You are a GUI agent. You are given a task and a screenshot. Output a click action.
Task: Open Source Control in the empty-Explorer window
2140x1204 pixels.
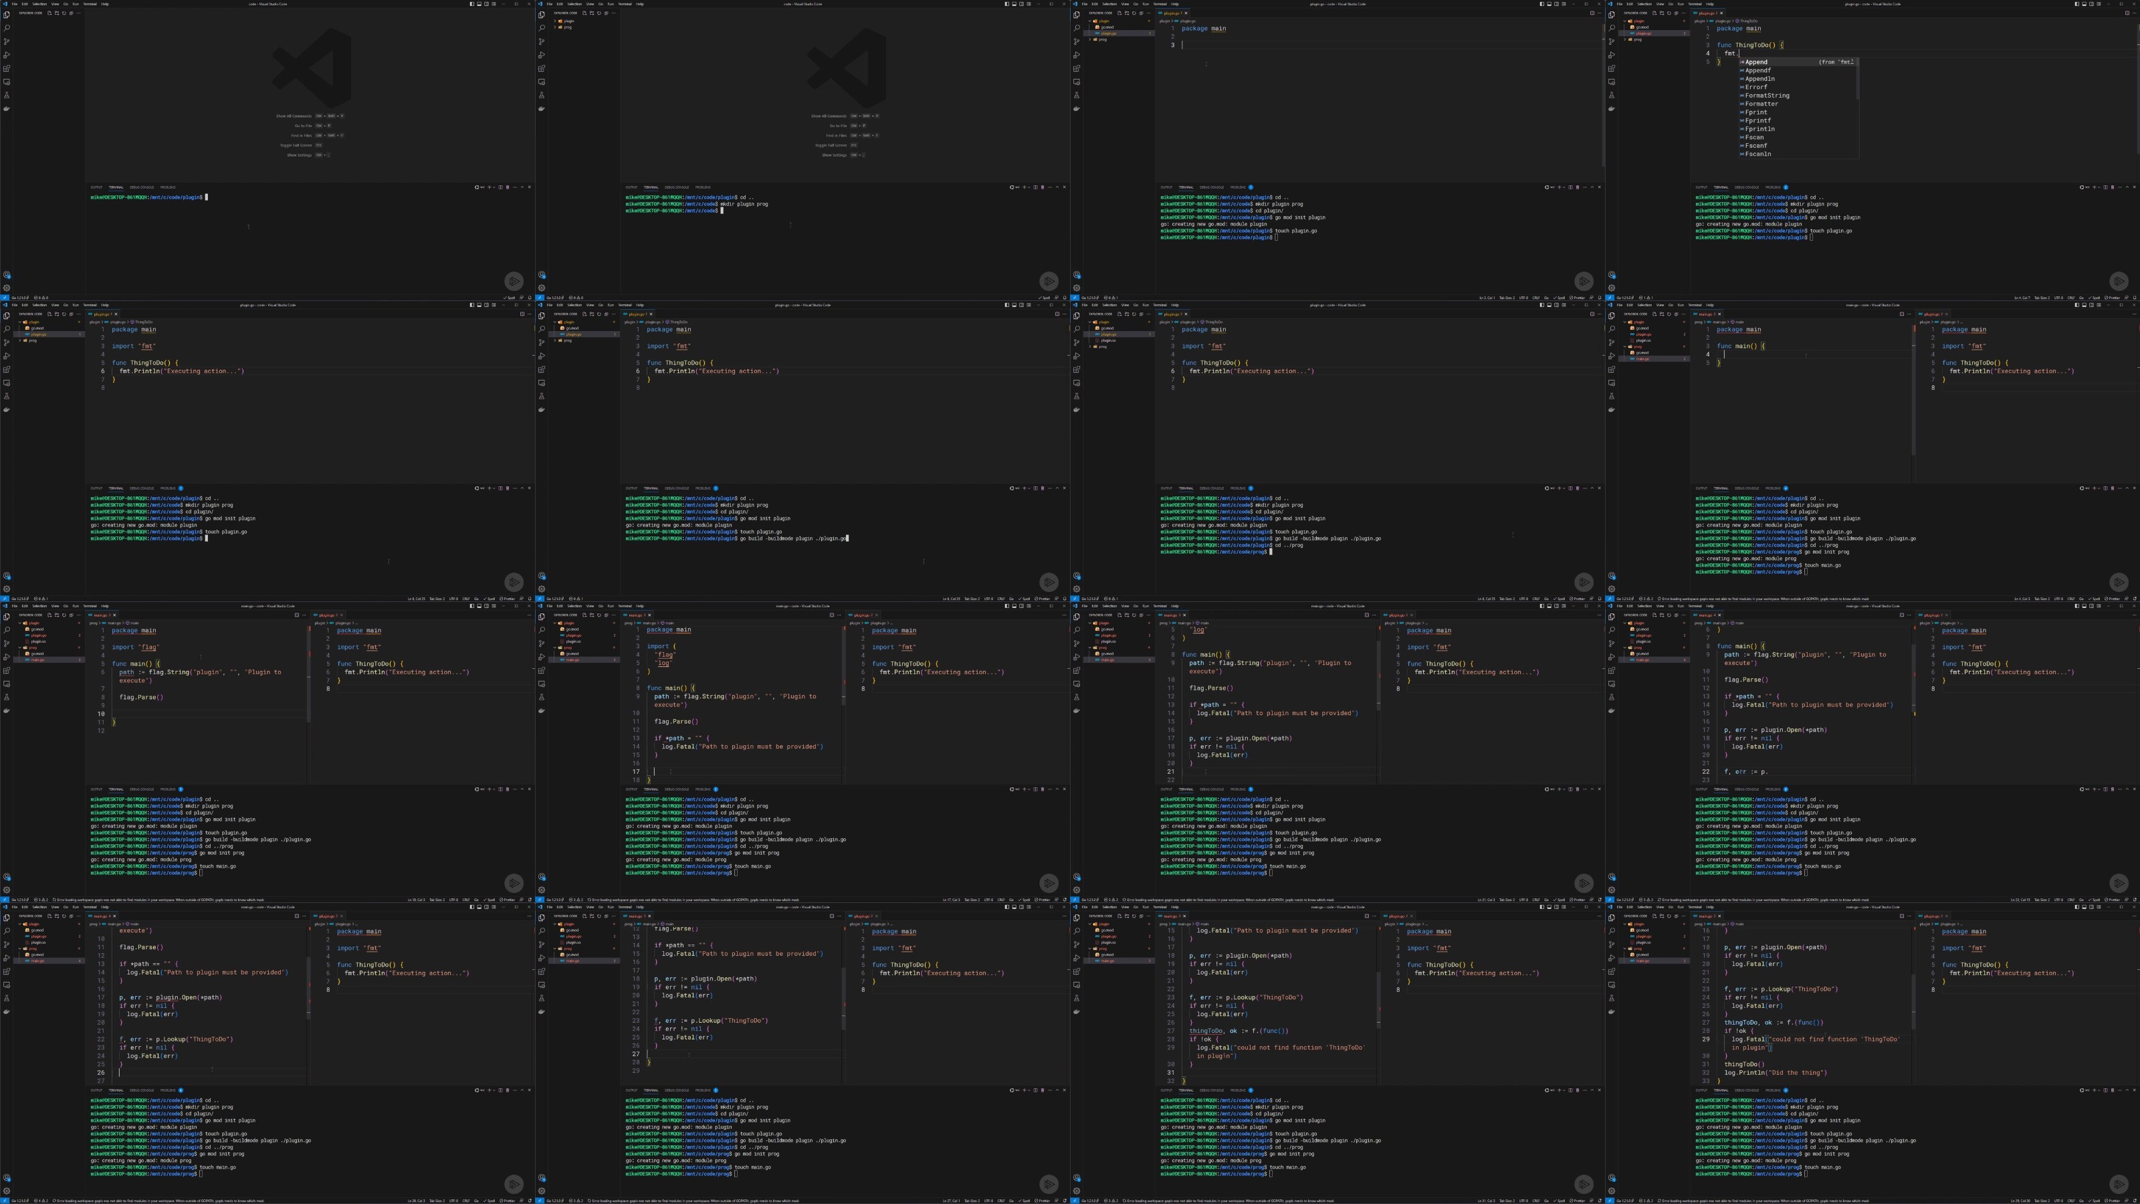(7, 41)
